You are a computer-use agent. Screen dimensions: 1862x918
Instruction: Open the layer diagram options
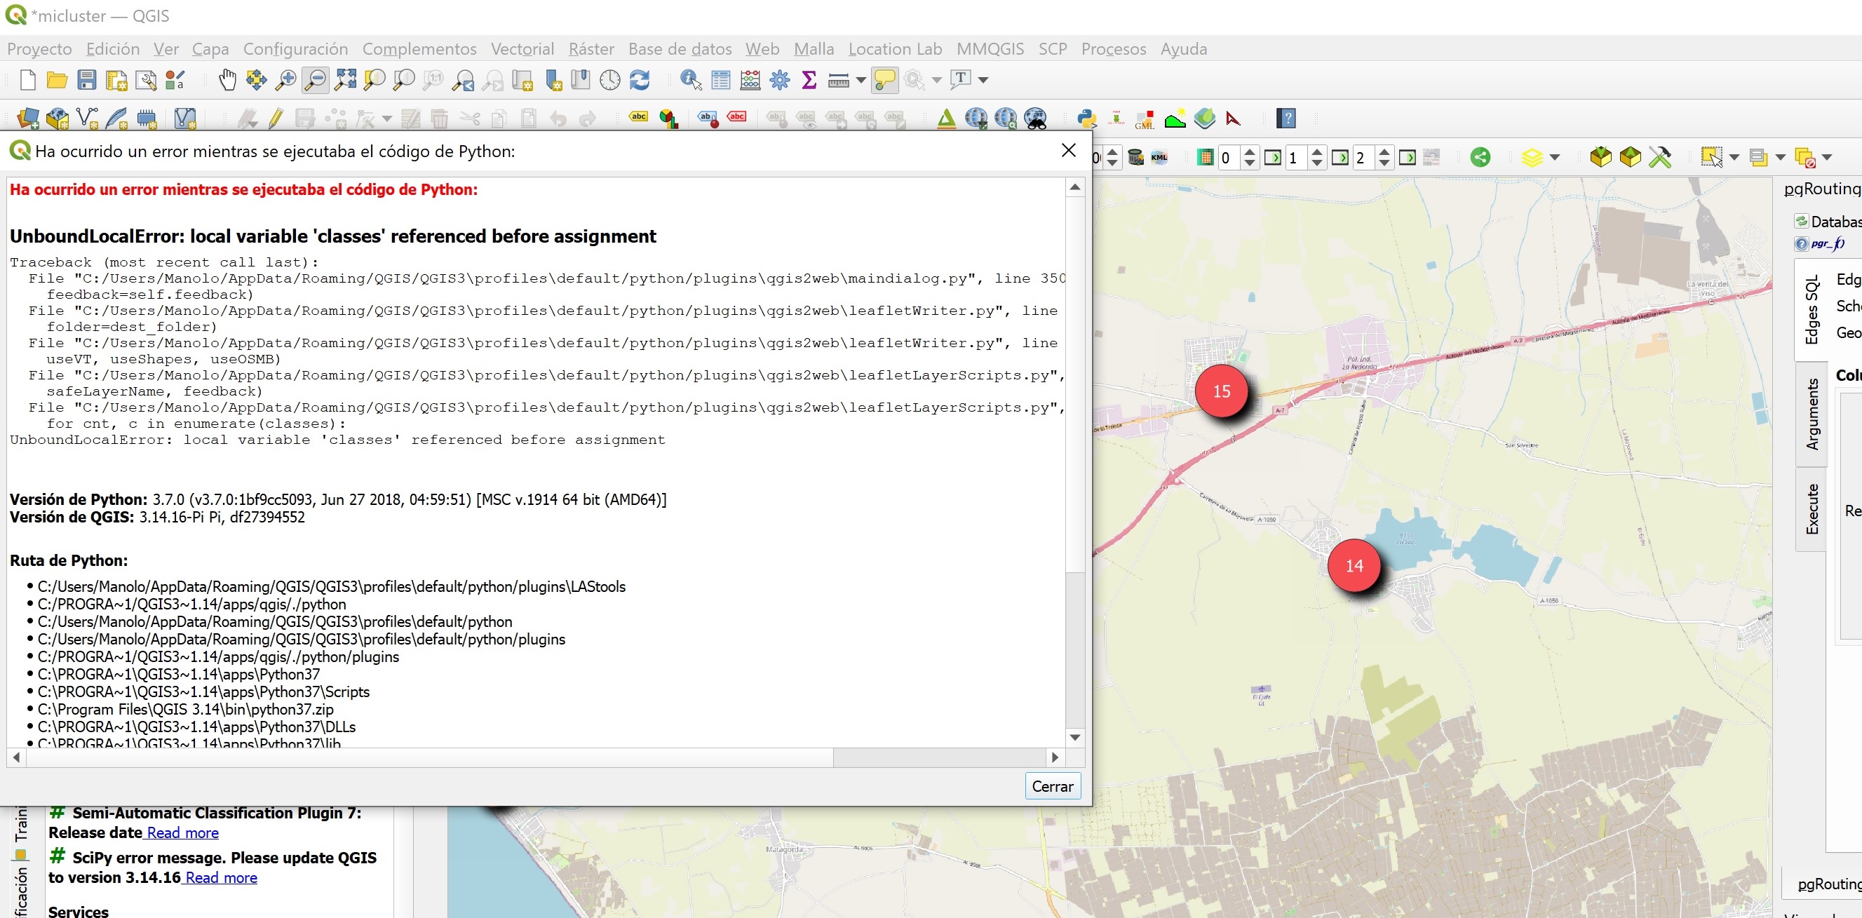click(668, 118)
